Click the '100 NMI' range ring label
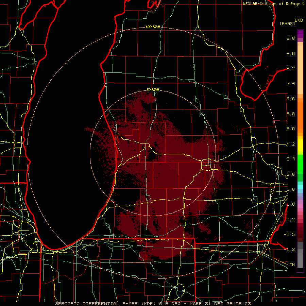This screenshot has width=306, height=306. tap(153, 27)
